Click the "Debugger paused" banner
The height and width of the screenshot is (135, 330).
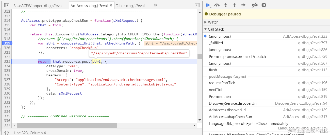tap(266, 14)
